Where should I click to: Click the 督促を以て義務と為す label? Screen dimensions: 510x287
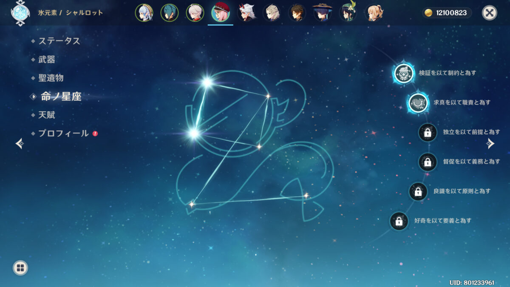click(x=471, y=162)
